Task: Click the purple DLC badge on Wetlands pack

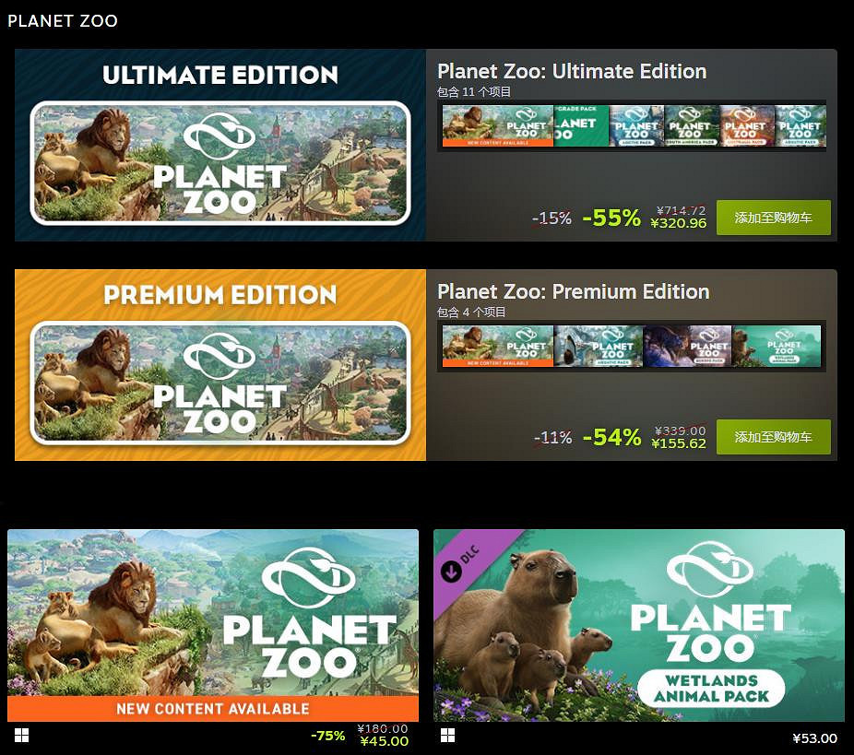Action: coord(465,561)
